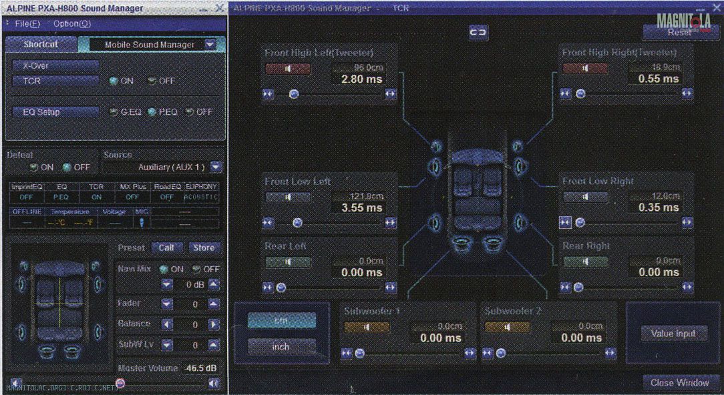This screenshot has height=395, width=724.
Task: Click the speaker icon left of Master Volume slider
Action: click(16, 384)
